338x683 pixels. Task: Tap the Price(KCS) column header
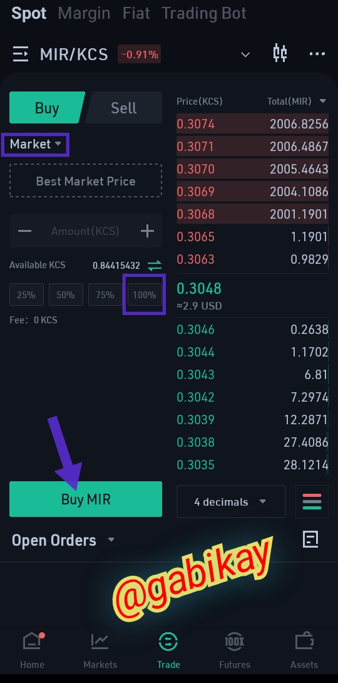pos(200,102)
